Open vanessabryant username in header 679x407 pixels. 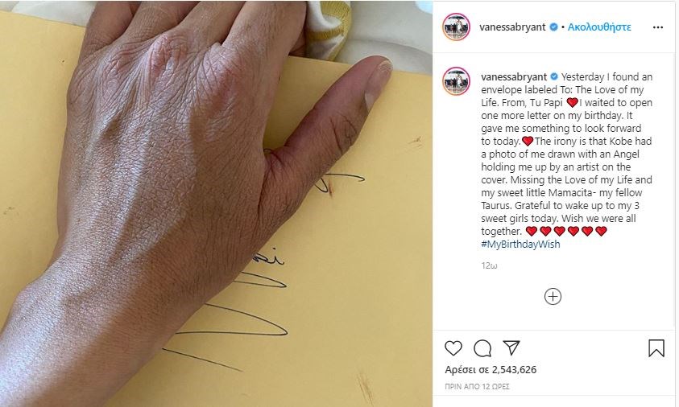(x=512, y=27)
